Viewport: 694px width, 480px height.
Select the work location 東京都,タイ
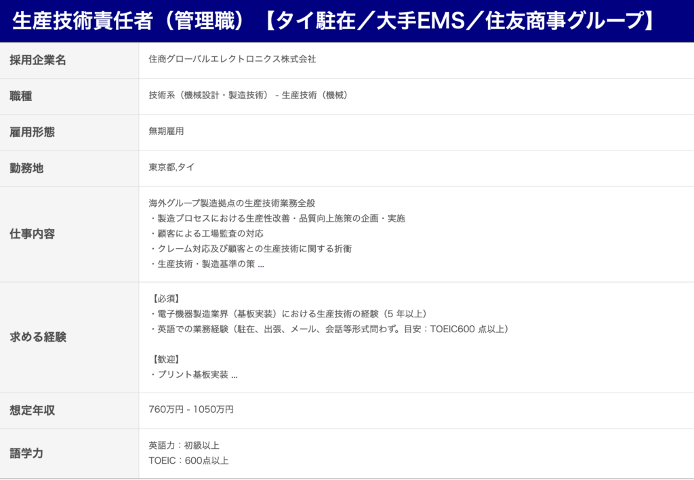point(171,167)
